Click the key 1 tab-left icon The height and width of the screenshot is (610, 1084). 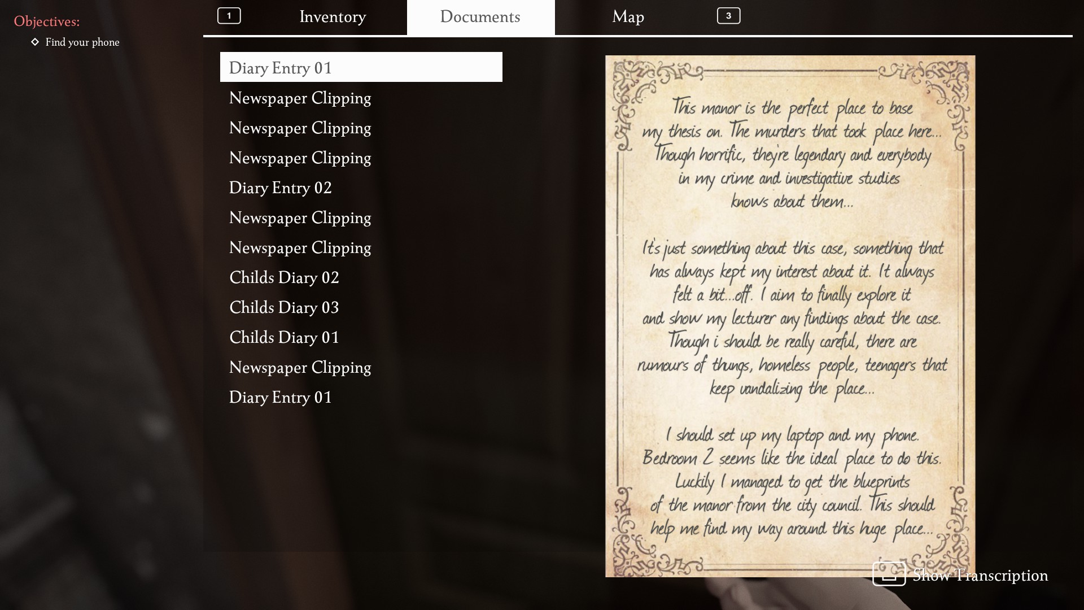pos(229,16)
